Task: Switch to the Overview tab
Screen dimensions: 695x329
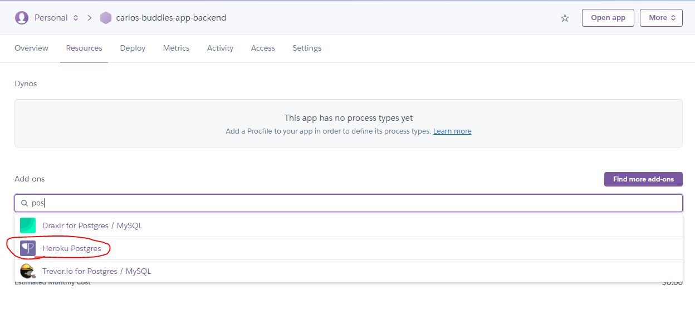Action: point(31,48)
